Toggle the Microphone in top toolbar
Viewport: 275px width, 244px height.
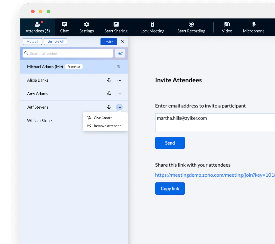[254, 24]
